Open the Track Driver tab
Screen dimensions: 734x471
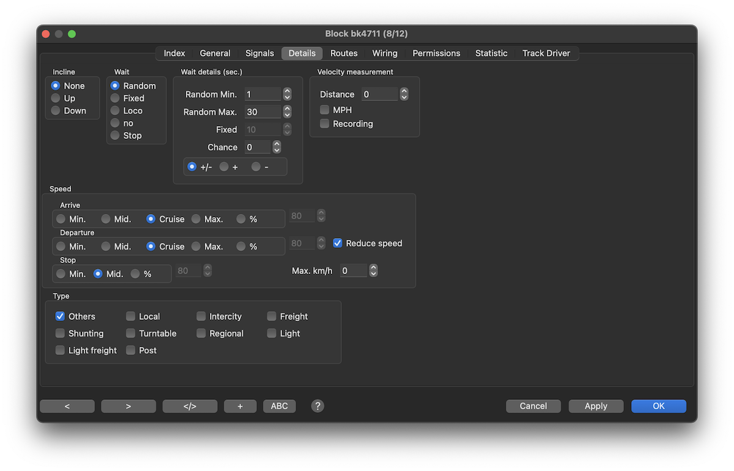coord(546,53)
